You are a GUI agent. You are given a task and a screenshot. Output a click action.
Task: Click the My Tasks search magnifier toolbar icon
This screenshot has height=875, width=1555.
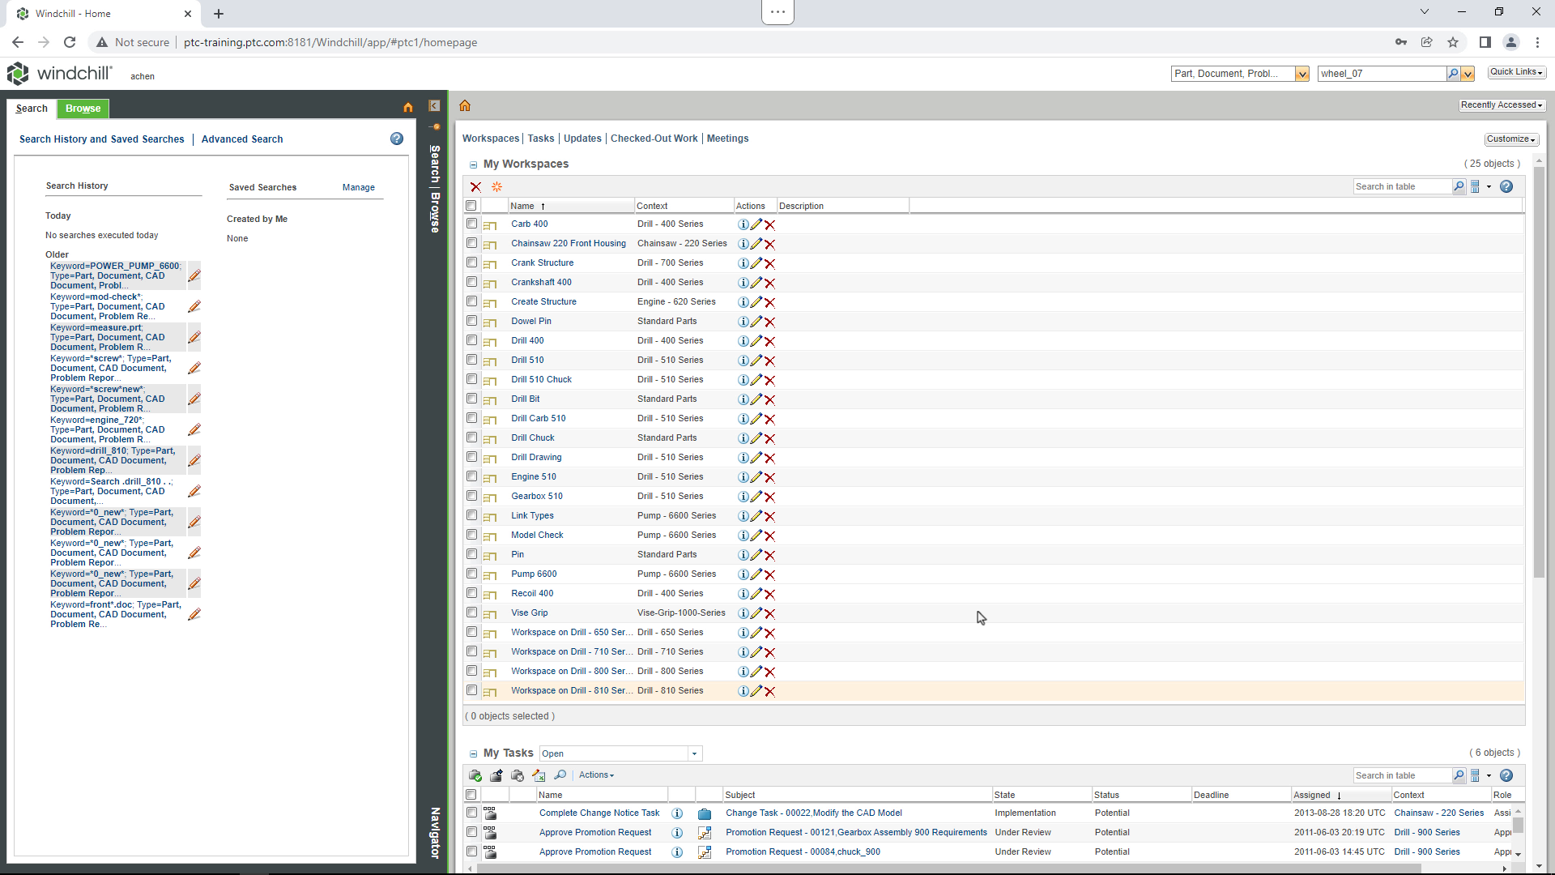click(x=560, y=775)
